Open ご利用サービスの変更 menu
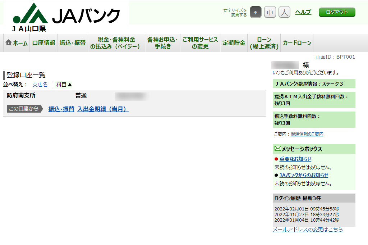368x245 pixels. (200, 43)
